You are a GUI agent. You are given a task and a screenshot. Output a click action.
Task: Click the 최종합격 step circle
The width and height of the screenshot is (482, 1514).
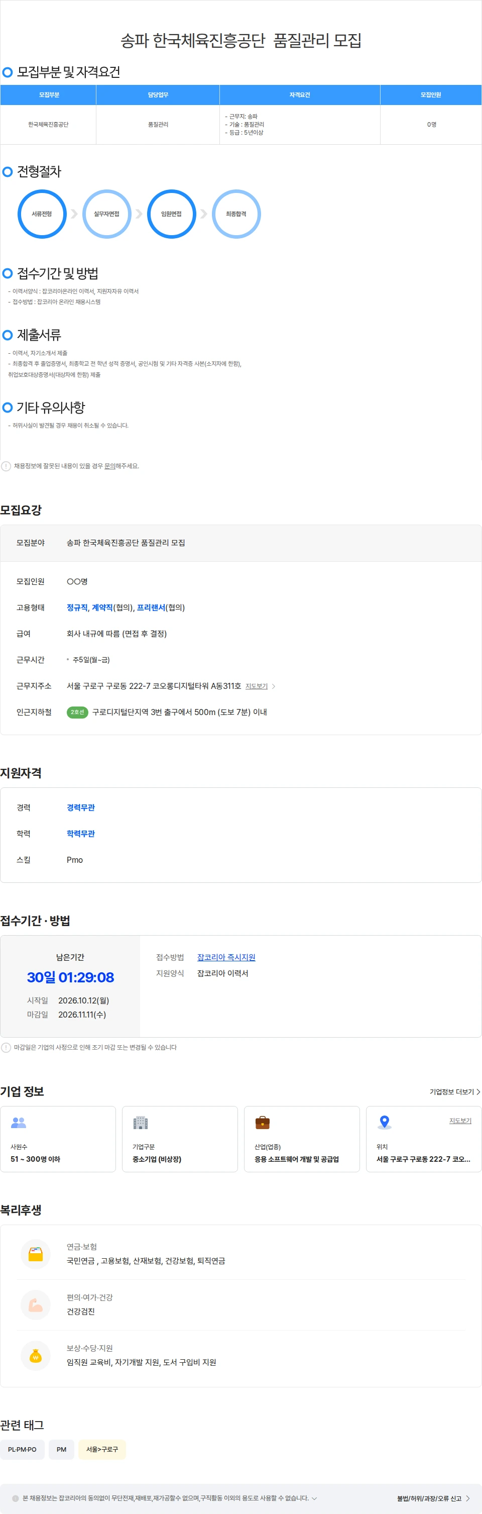236,214
